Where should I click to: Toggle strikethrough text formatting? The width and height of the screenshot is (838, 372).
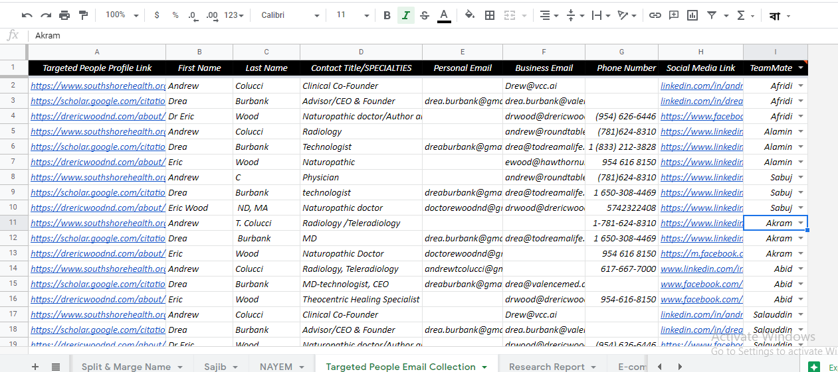pyautogui.click(x=425, y=15)
